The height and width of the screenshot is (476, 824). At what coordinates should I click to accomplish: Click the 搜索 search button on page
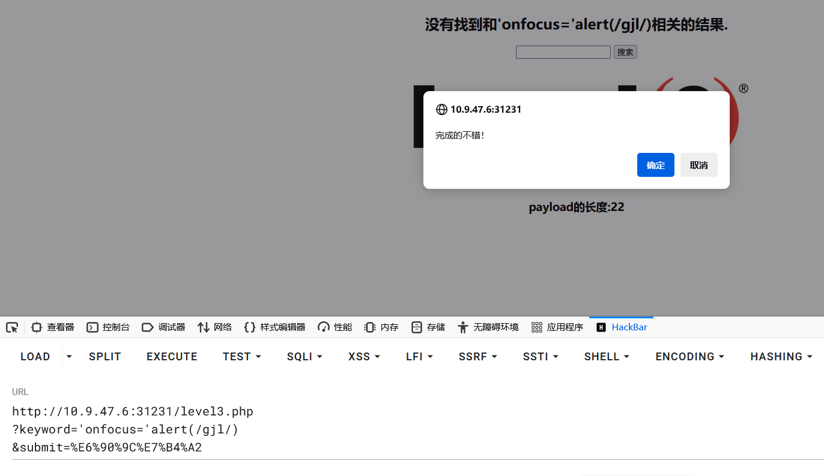[625, 52]
